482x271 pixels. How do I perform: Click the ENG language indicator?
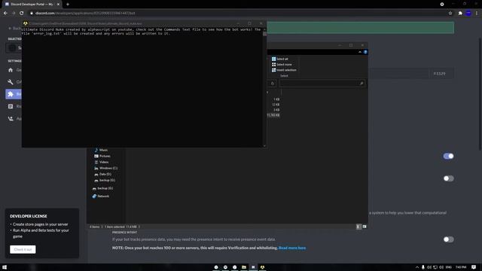[x=449, y=267]
